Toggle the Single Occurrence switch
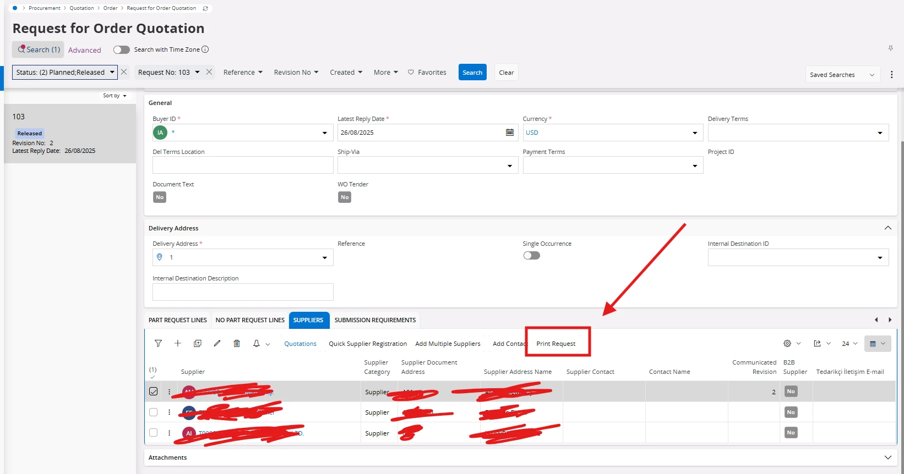Viewport: 904px width, 474px height. coord(532,256)
